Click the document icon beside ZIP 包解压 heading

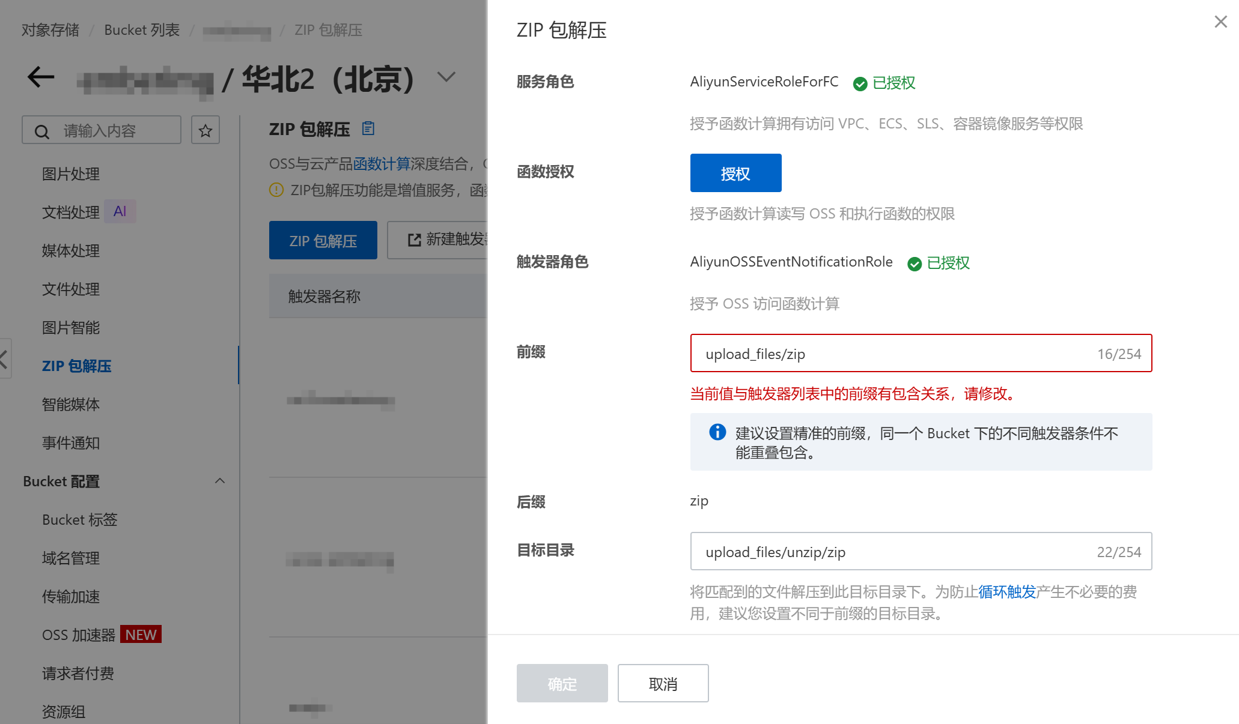click(368, 128)
